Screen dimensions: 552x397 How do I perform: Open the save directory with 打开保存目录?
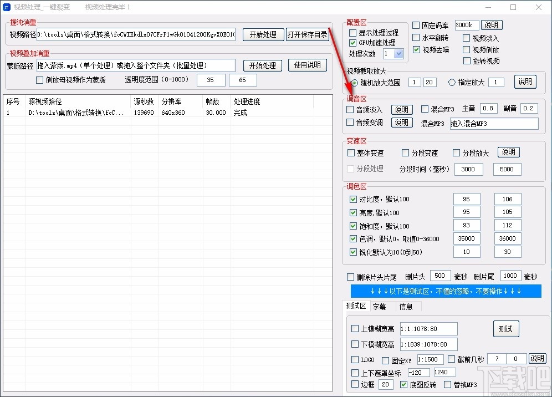(307, 34)
